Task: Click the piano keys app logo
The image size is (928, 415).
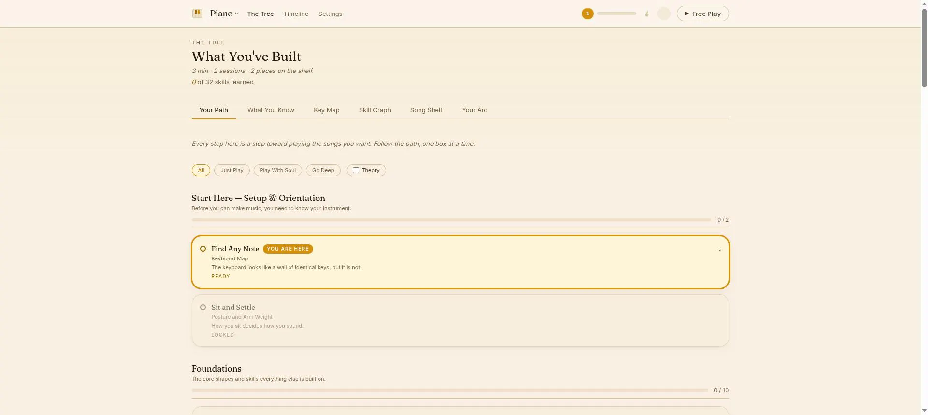Action: pyautogui.click(x=197, y=14)
